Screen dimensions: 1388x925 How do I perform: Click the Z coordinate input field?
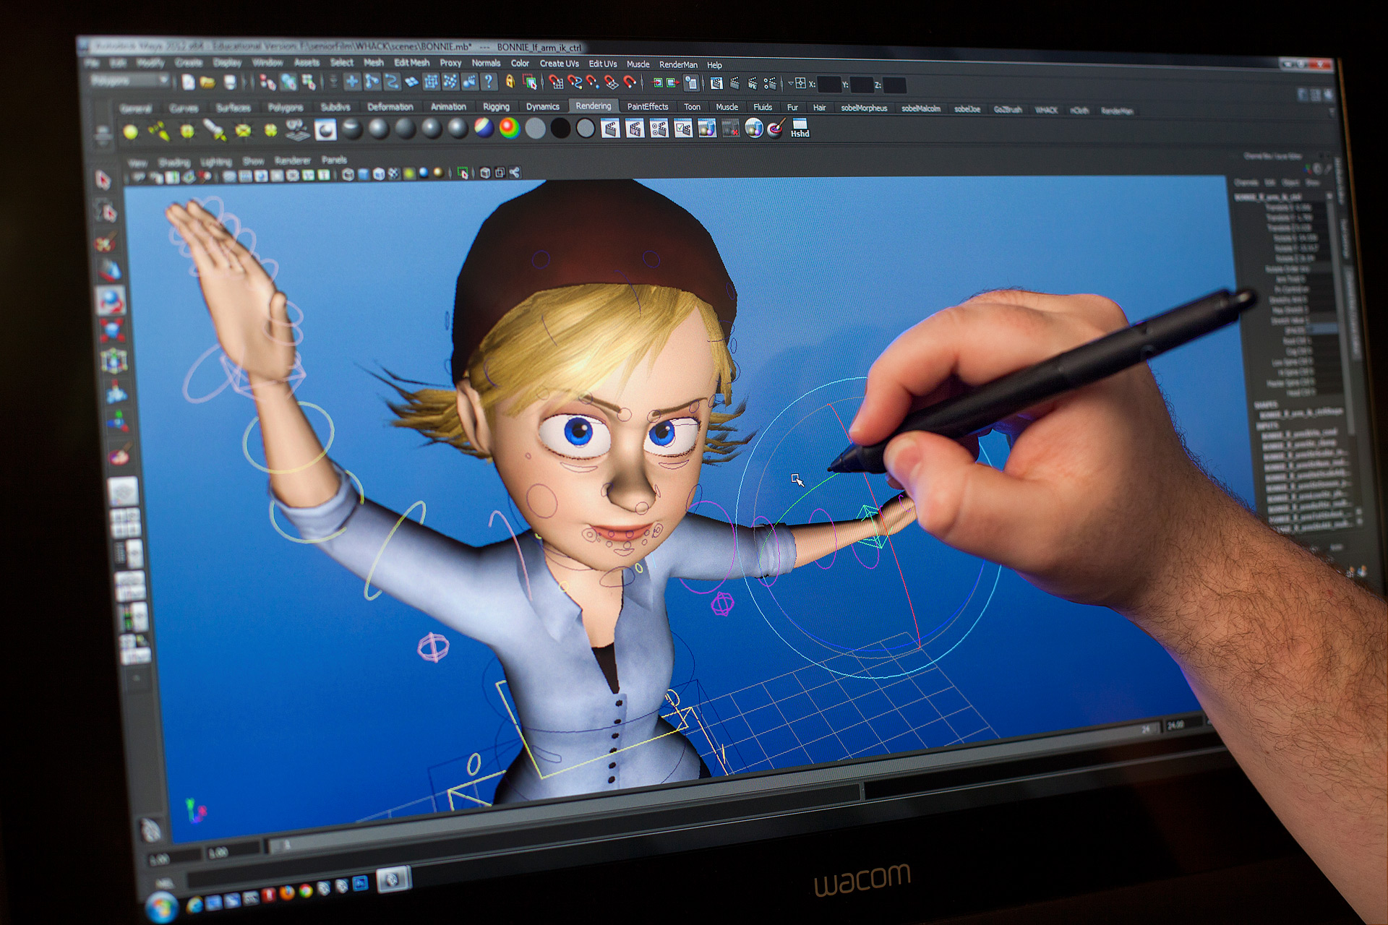[x=894, y=85]
